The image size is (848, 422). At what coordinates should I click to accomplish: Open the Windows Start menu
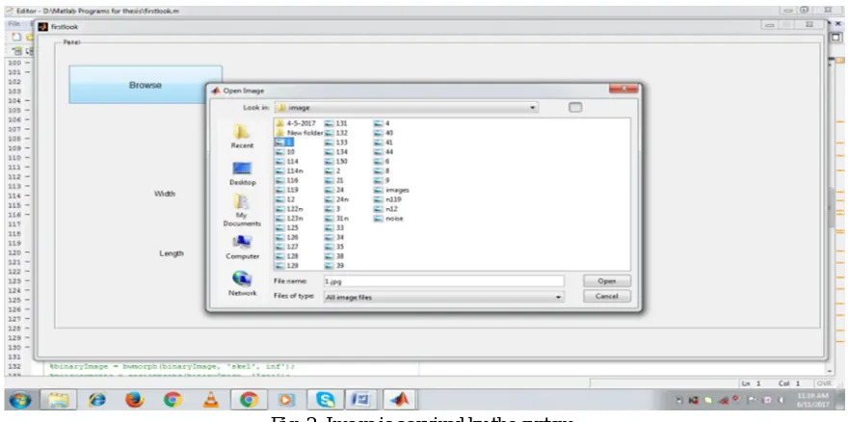pyautogui.click(x=19, y=401)
